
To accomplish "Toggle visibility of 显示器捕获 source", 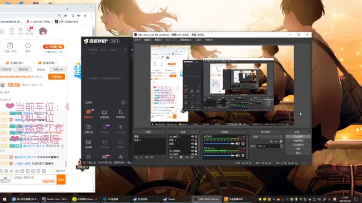I will [192, 151].
